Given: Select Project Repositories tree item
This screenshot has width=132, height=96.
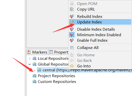Looking at the screenshot, I should click(56, 76).
